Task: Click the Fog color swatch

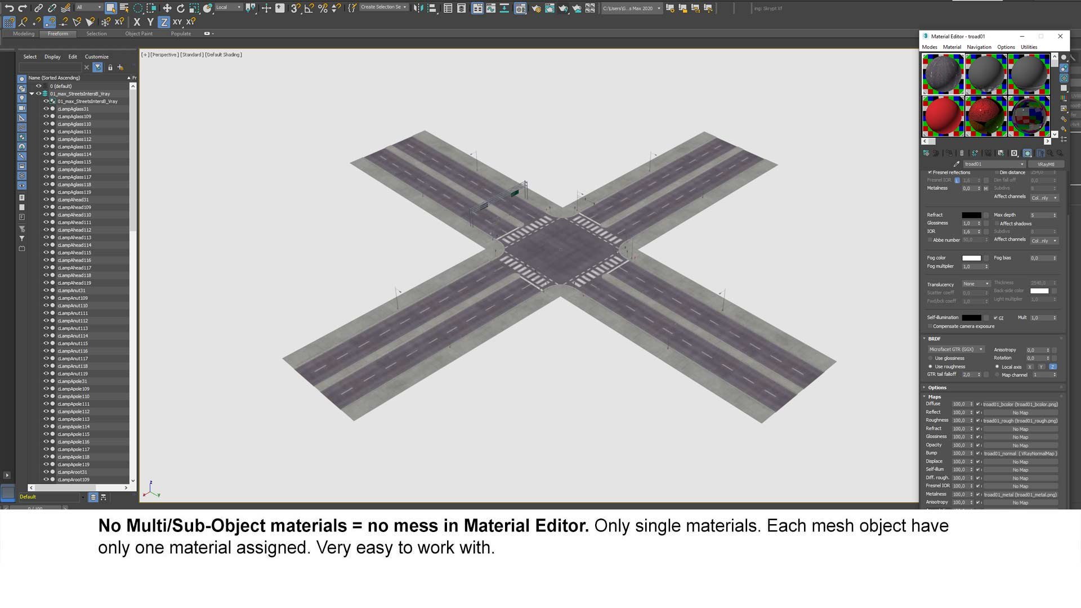Action: point(971,258)
